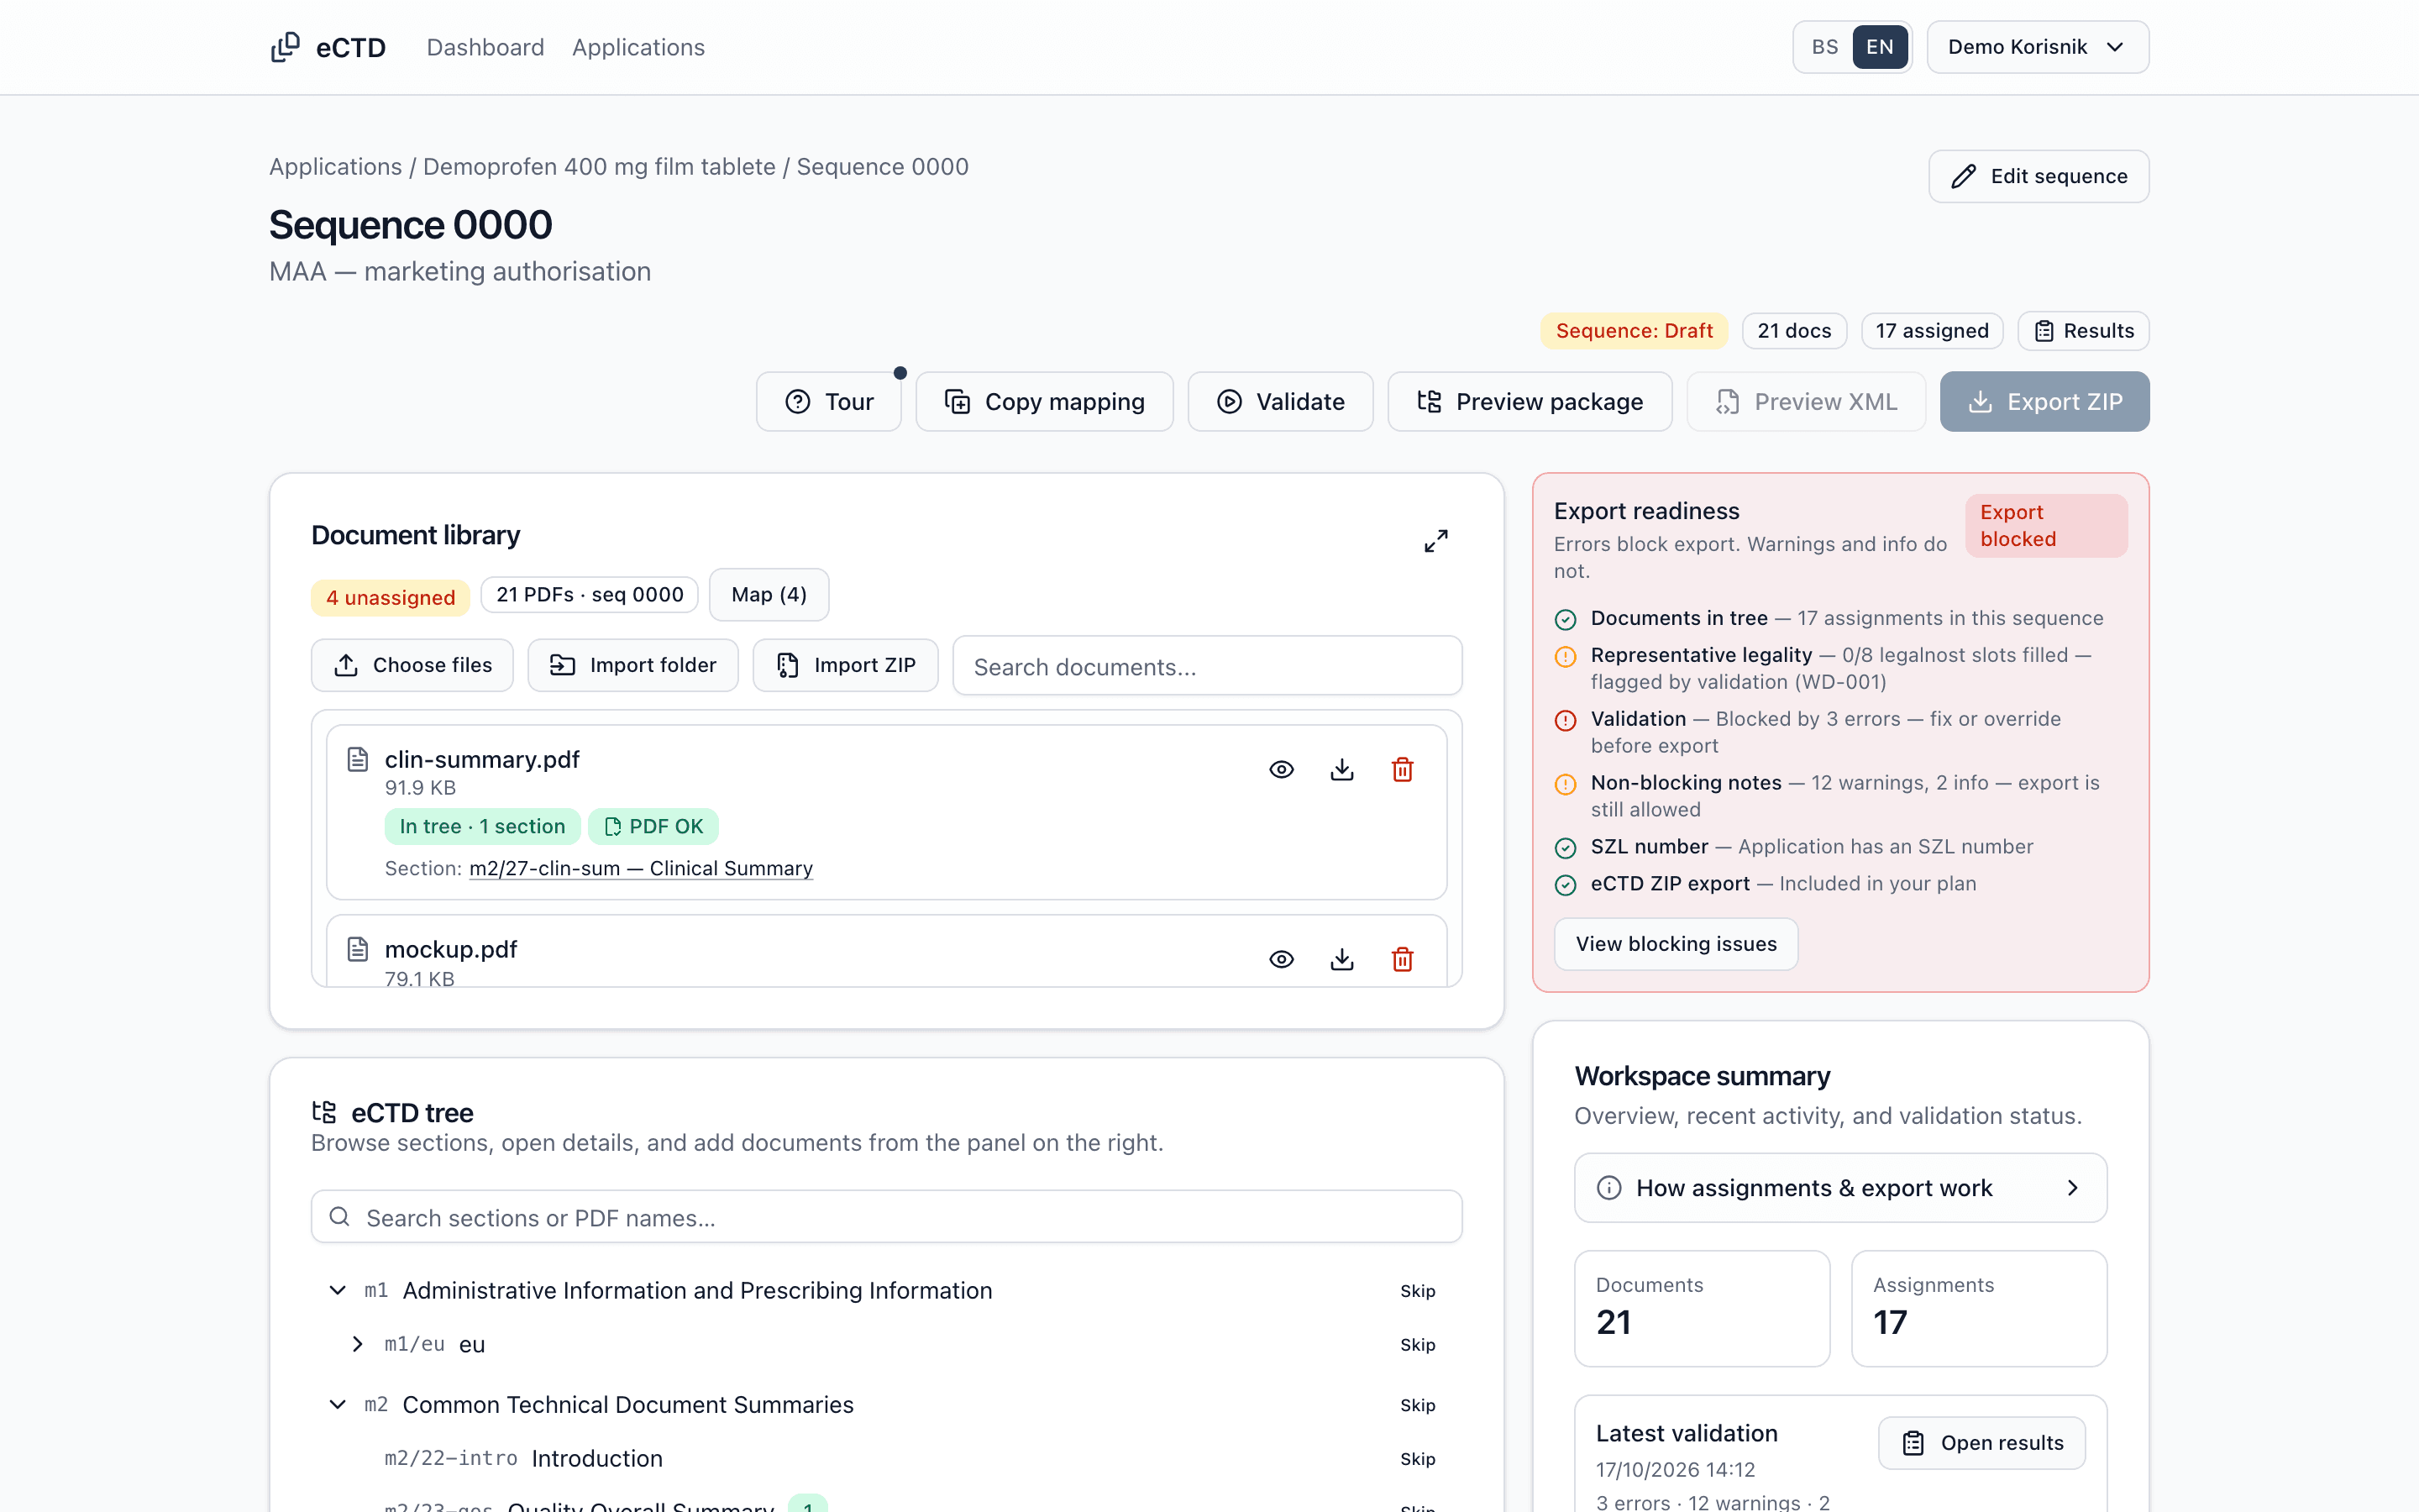Open Applications breadcrumb link
This screenshot has width=2419, height=1512.
click(335, 166)
